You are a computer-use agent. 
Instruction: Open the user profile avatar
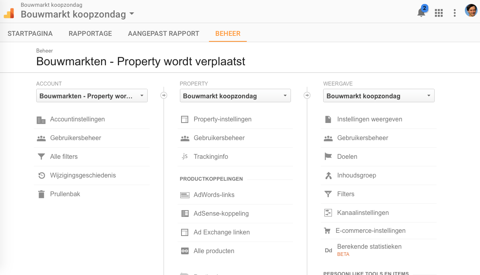[x=471, y=10]
